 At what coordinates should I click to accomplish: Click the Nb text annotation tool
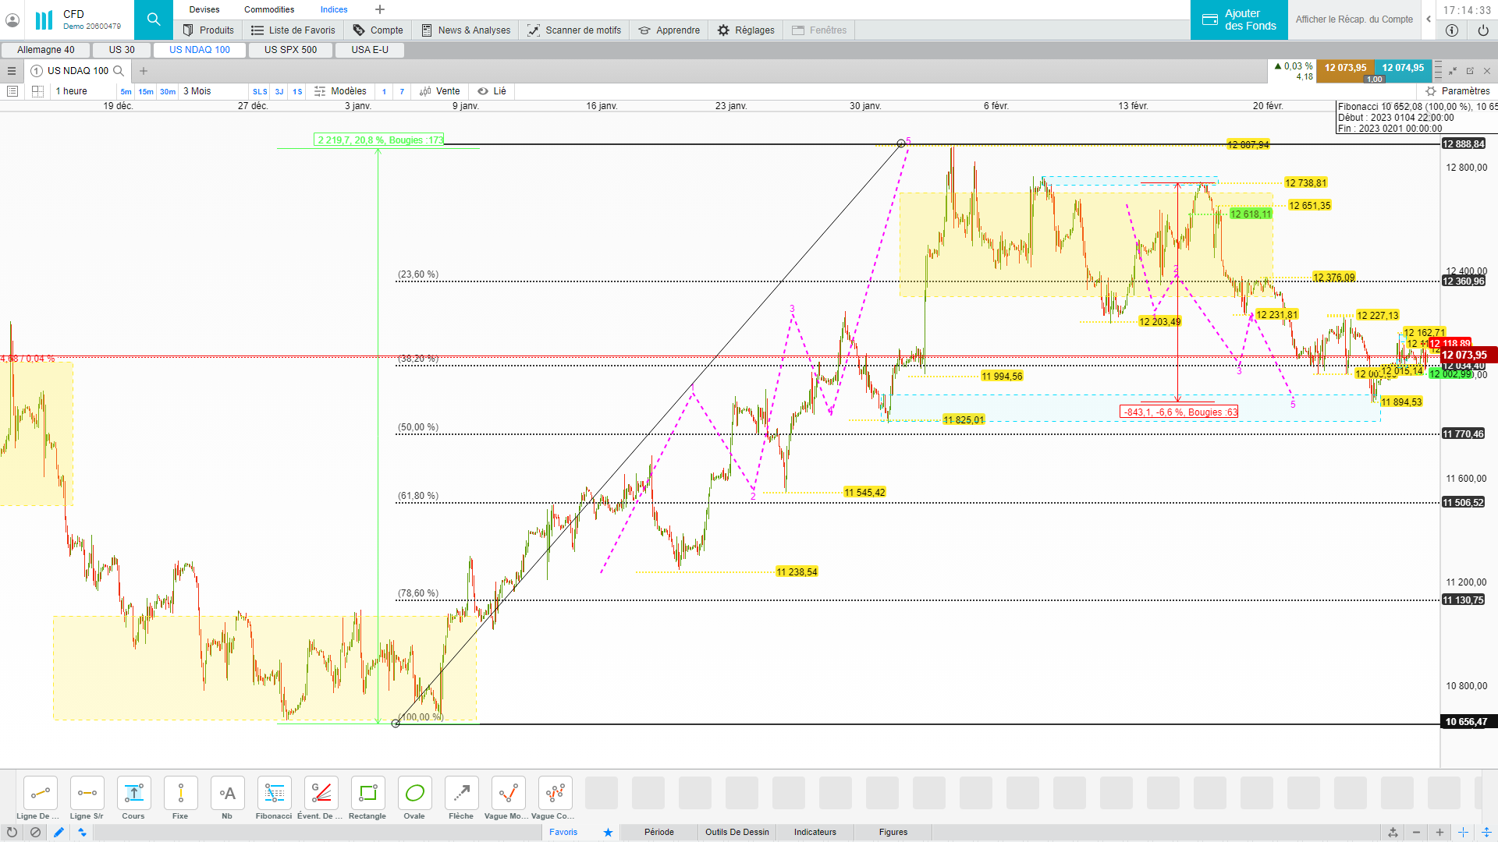coord(227,794)
